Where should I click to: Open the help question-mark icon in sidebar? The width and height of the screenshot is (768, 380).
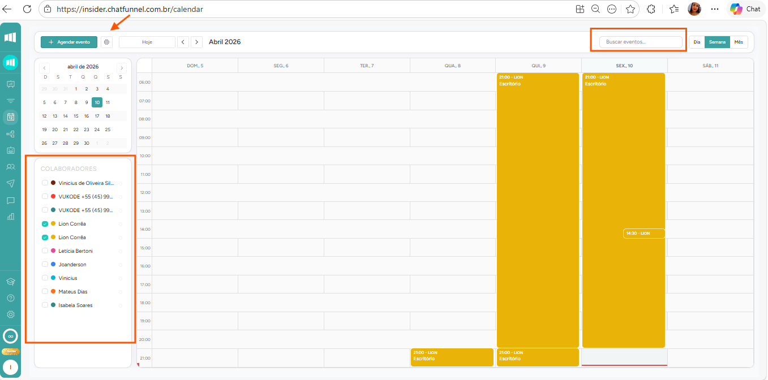click(x=10, y=298)
